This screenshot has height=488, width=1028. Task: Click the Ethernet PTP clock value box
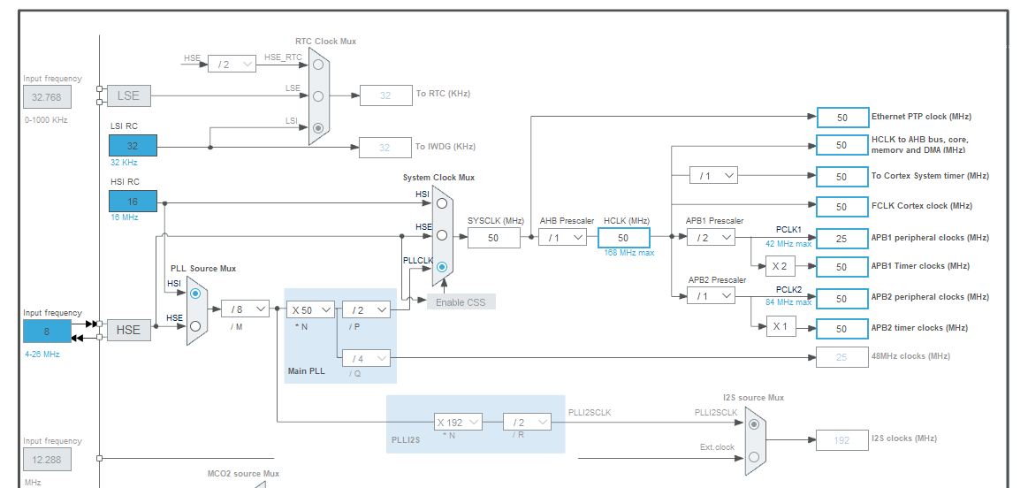coord(842,118)
